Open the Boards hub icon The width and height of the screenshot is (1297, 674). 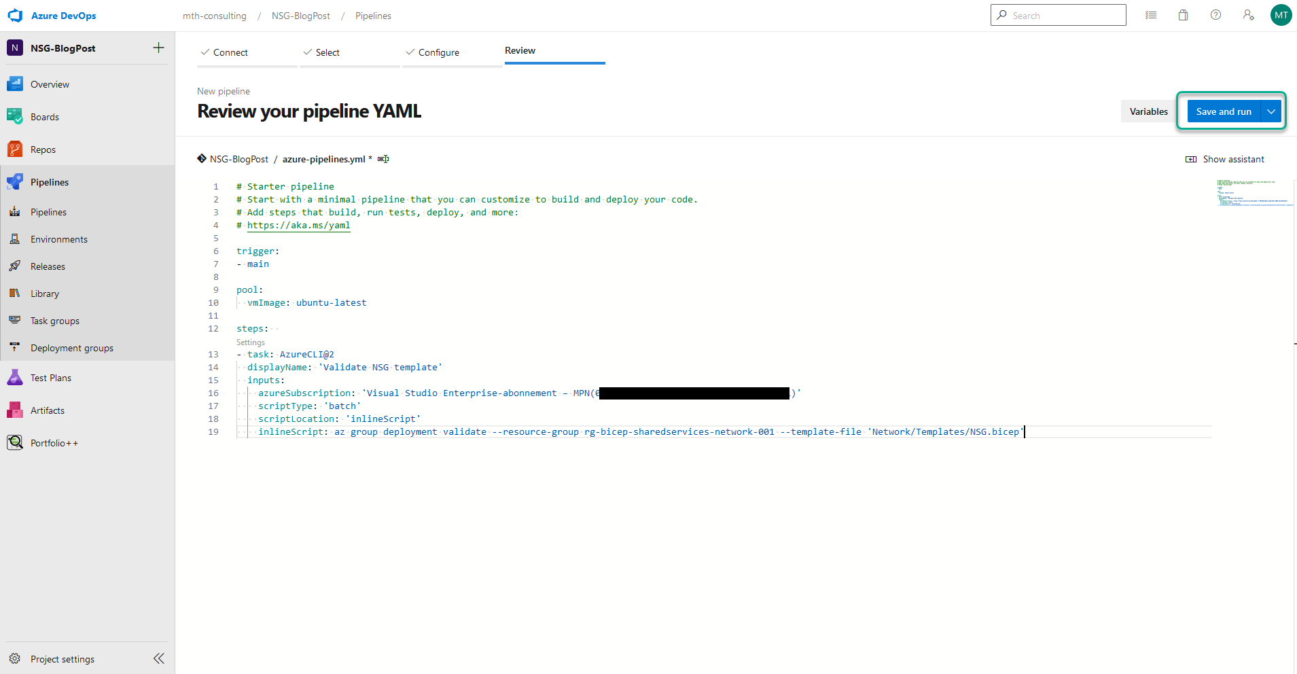[15, 116]
